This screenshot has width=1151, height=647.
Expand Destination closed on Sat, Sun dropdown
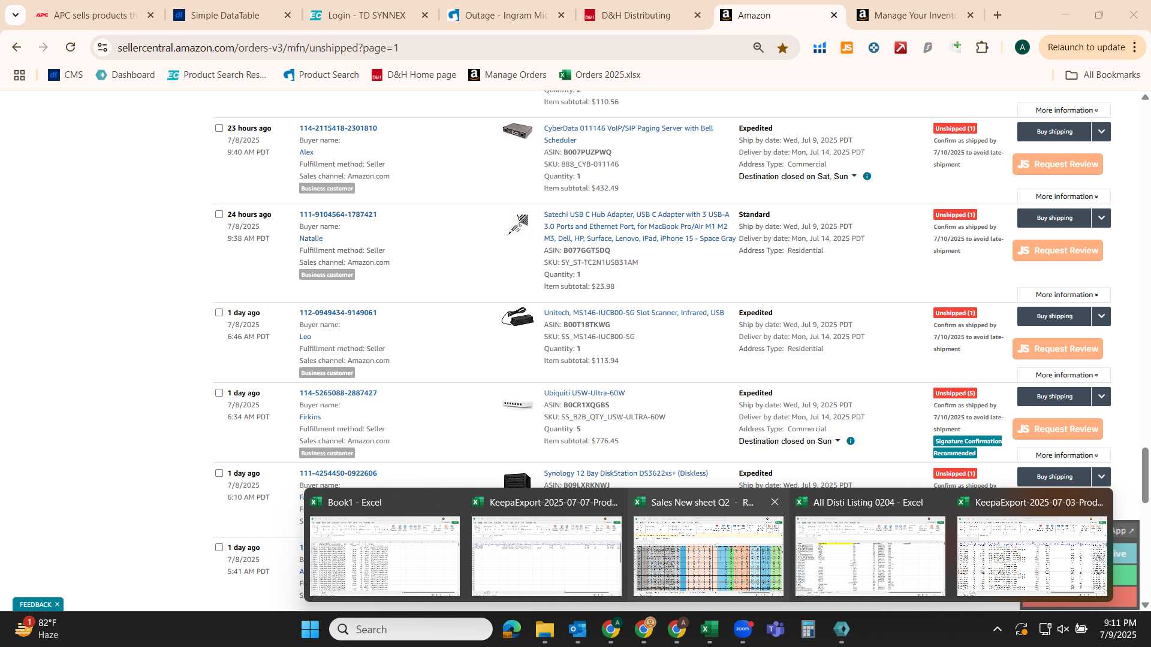tap(798, 176)
